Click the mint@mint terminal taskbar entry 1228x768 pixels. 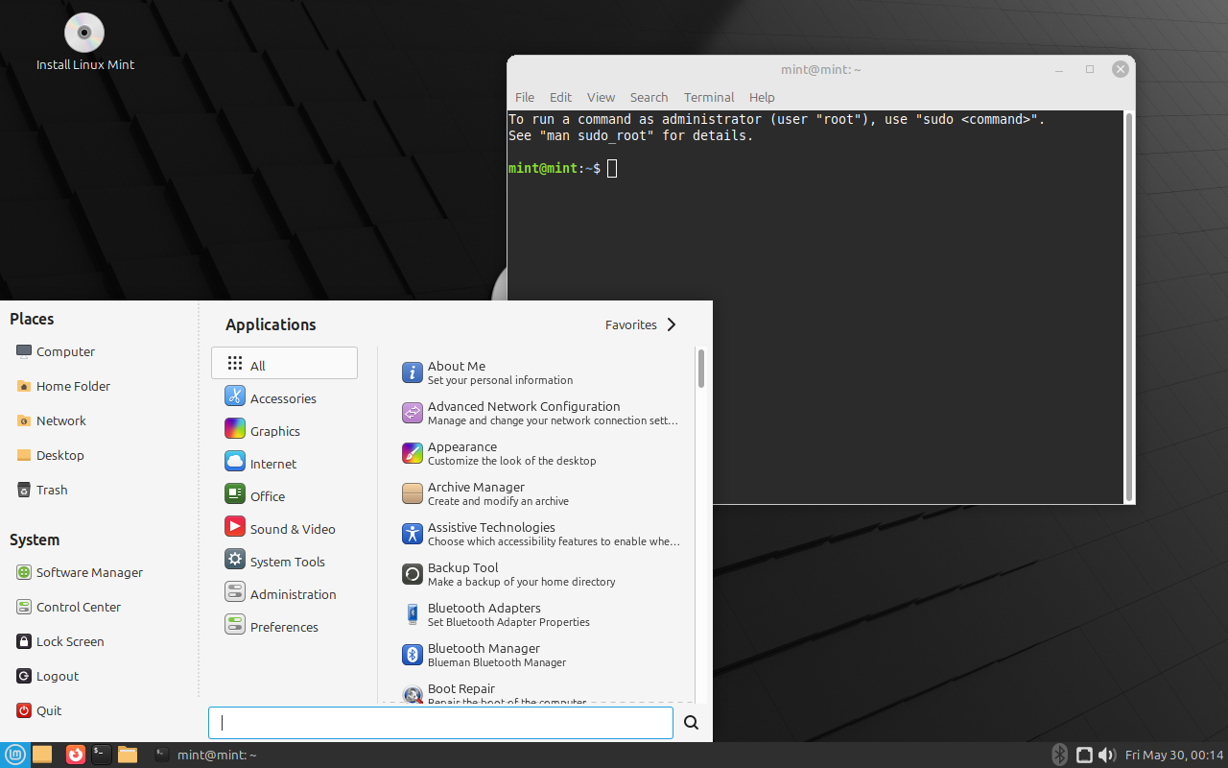click(205, 755)
